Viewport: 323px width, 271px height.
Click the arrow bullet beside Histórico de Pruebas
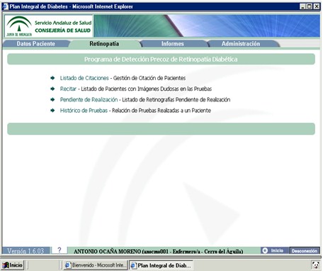point(52,111)
